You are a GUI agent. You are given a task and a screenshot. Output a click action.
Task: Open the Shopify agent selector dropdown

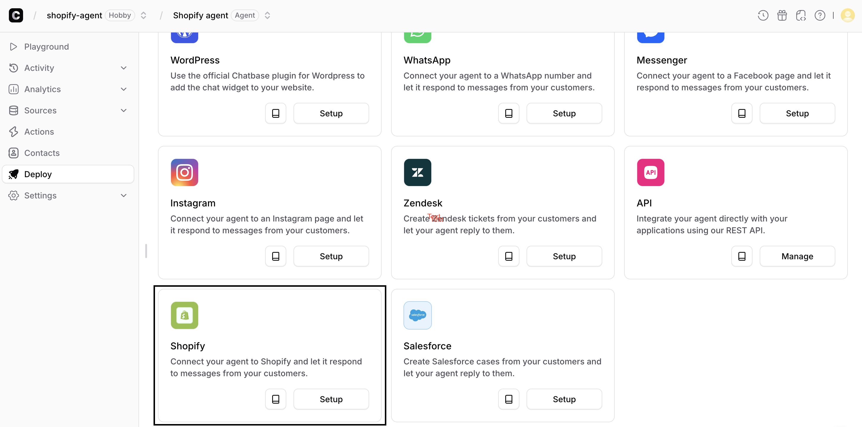267,15
